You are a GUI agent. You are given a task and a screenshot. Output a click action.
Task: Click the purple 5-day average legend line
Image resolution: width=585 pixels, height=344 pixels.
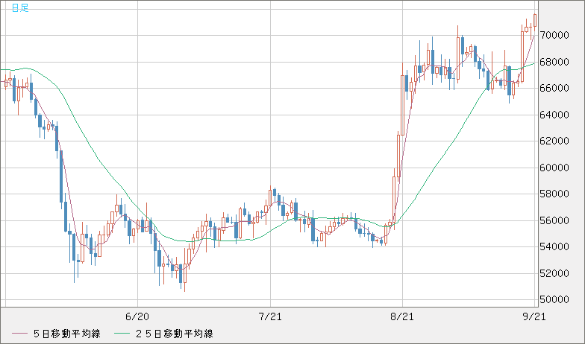tap(19, 334)
